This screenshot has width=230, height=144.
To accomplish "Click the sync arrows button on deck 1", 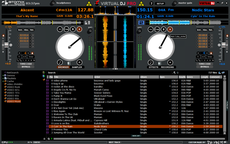I will pos(60,29).
